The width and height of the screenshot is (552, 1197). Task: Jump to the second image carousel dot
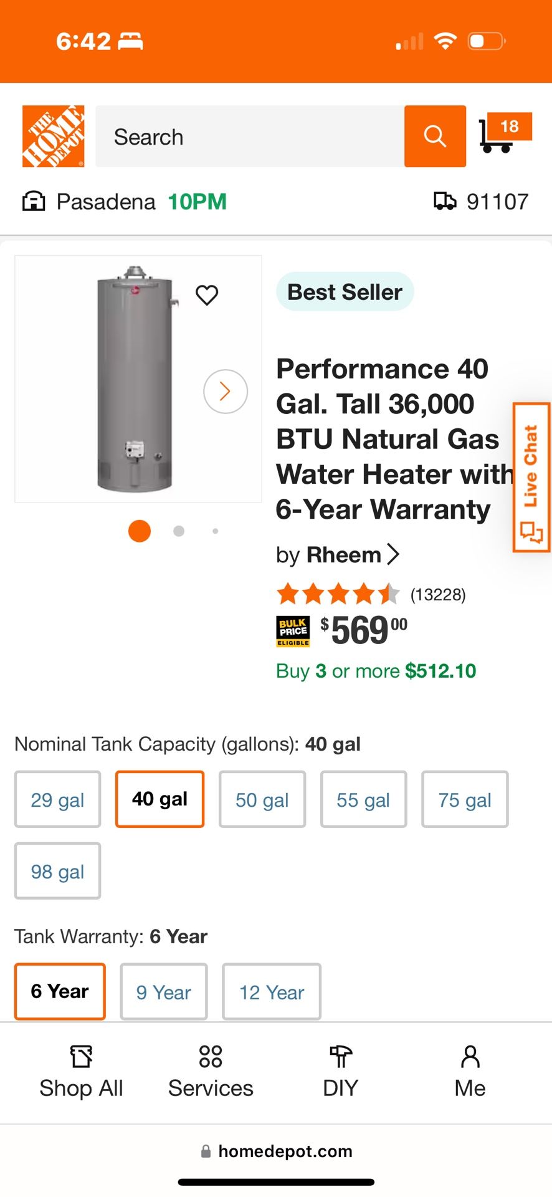click(179, 531)
